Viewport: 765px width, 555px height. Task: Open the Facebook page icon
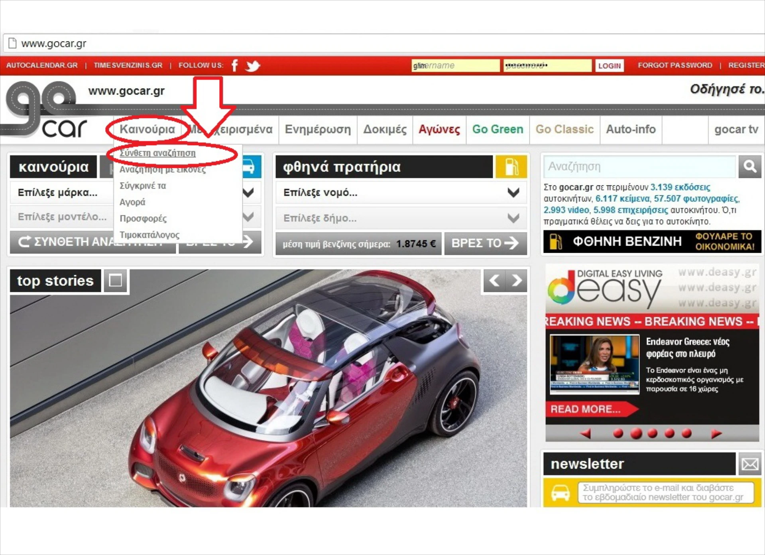point(235,65)
